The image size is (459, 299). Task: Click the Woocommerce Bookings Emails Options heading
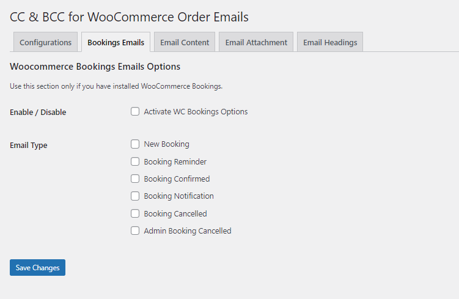coord(95,66)
